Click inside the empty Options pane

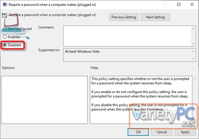pyautogui.click(x=44, y=100)
